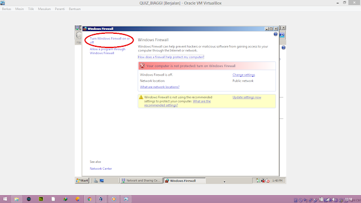Open Chrome on host taskbar

pos(89,199)
